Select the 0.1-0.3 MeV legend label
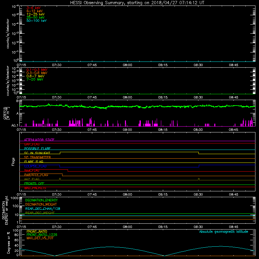This screenshot has height=259, width=259. click(x=37, y=70)
